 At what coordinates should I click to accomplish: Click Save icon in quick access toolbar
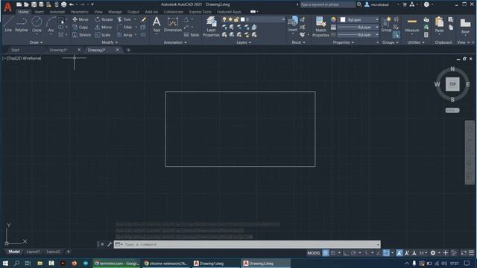34,4
